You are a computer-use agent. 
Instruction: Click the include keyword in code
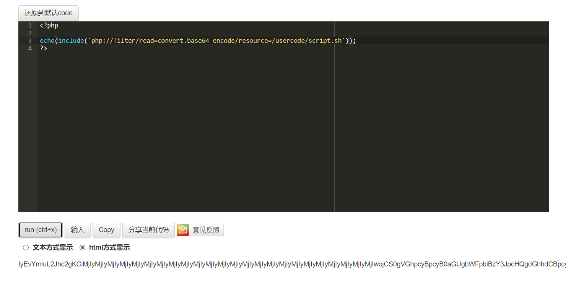click(x=71, y=40)
